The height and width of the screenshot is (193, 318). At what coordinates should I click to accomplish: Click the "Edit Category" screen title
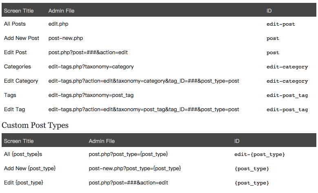point(21,81)
